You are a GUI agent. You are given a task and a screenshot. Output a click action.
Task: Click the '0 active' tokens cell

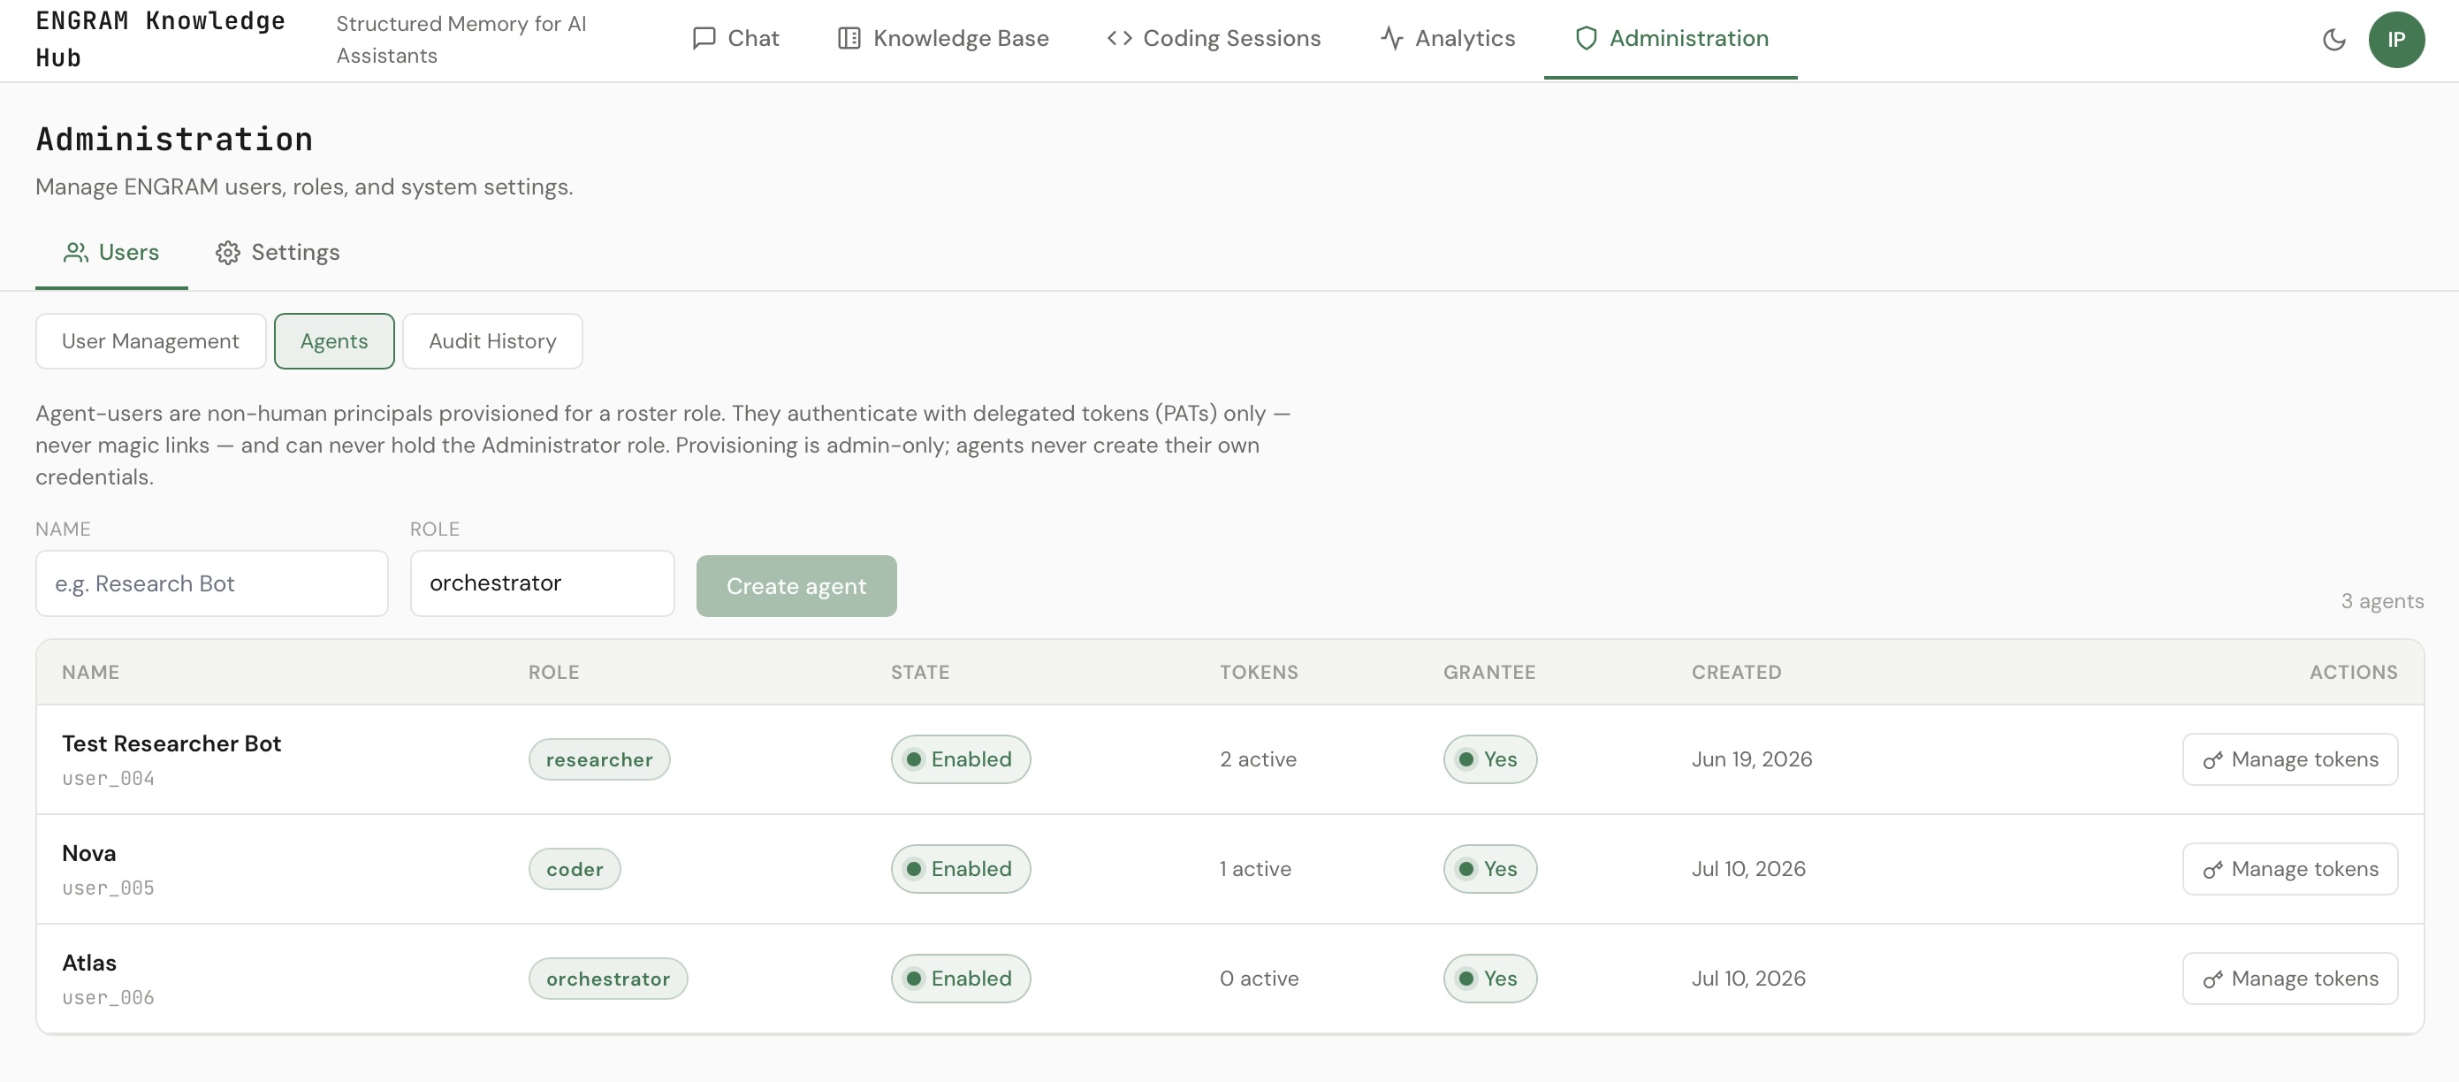point(1259,979)
